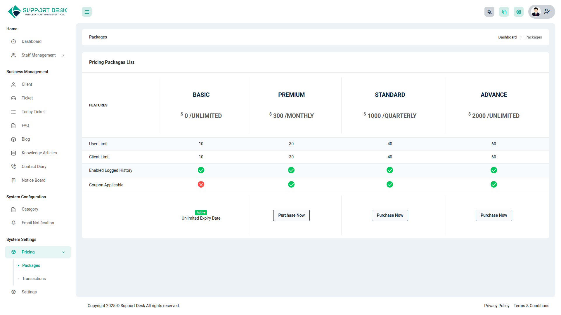Click the Email Notification bell icon
This screenshot has width=561, height=315.
[13, 223]
